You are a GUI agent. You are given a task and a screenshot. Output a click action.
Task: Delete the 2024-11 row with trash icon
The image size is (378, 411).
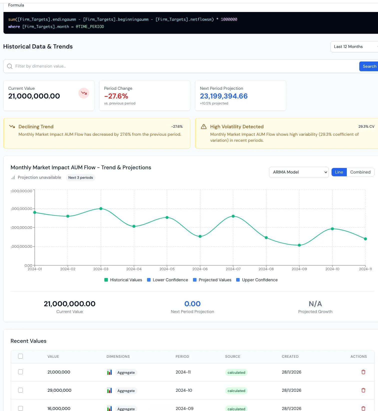click(x=363, y=372)
